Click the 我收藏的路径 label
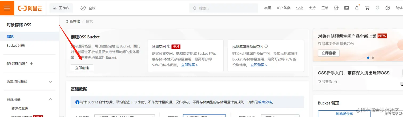This screenshot has width=403, height=117. click(x=17, y=64)
